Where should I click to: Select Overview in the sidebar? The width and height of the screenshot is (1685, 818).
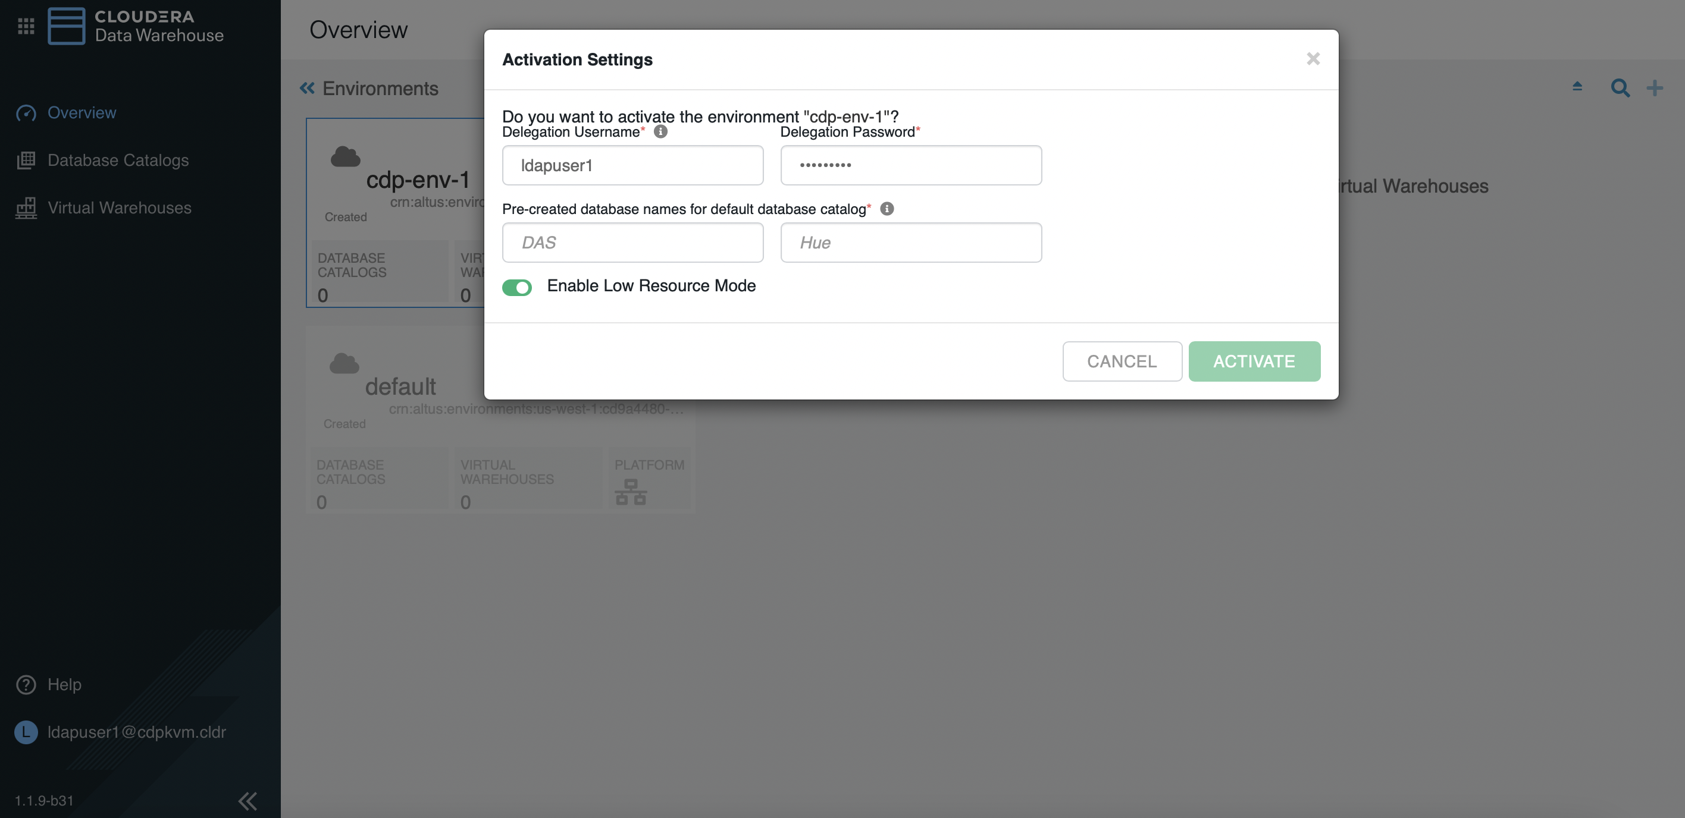coord(82,112)
